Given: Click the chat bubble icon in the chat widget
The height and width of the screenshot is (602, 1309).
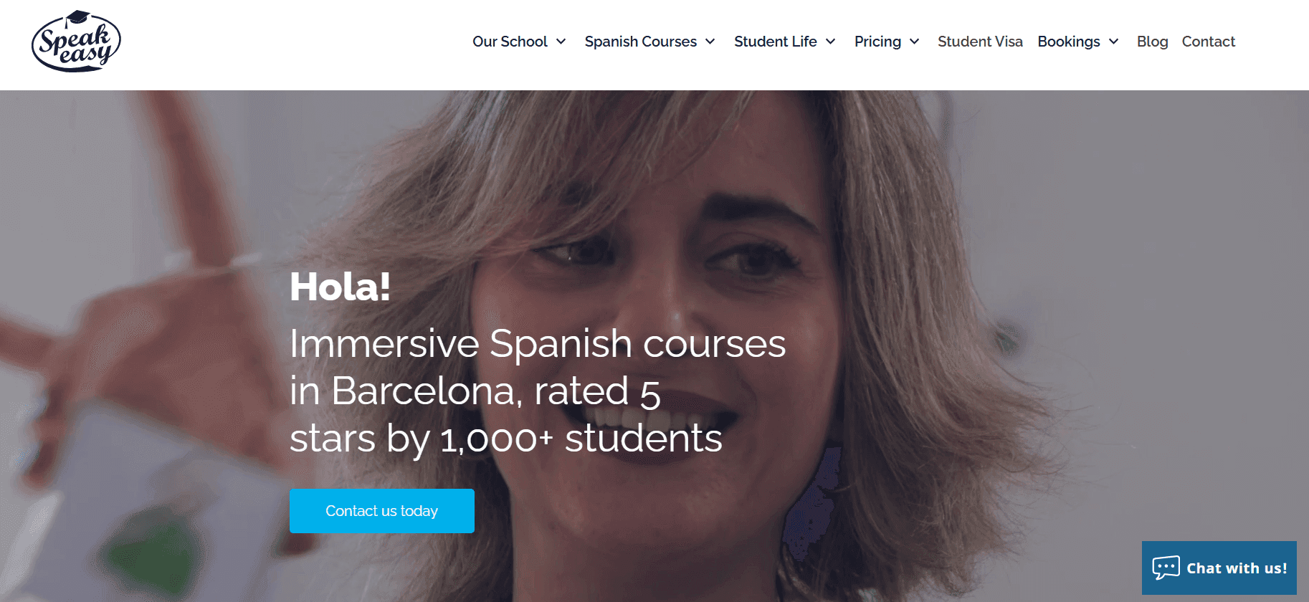Looking at the screenshot, I should tap(1166, 568).
